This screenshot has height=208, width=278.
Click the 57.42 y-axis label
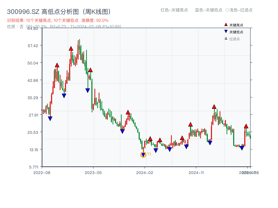tap(33, 46)
